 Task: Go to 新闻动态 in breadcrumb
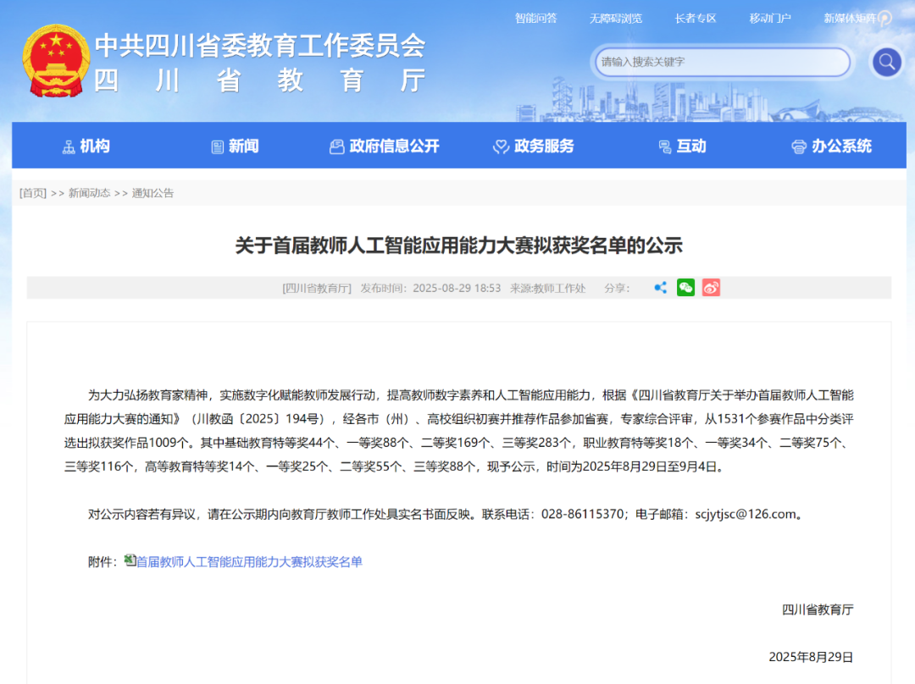(x=89, y=193)
